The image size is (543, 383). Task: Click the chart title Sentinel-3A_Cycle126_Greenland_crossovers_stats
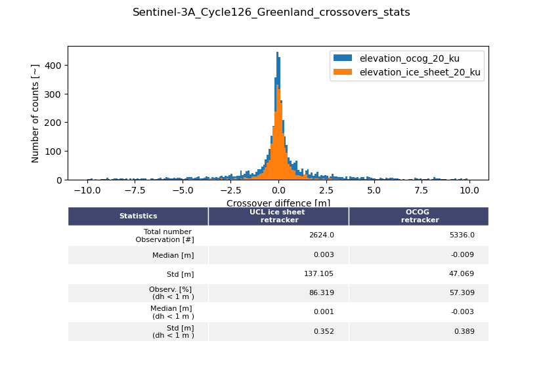pyautogui.click(x=271, y=12)
